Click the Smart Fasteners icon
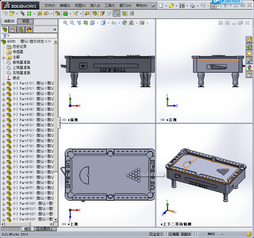Image resolution: width=254 pixels, height=238 pixels. coord(40,13)
